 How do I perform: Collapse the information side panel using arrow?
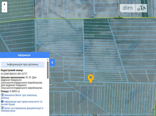[52, 63]
